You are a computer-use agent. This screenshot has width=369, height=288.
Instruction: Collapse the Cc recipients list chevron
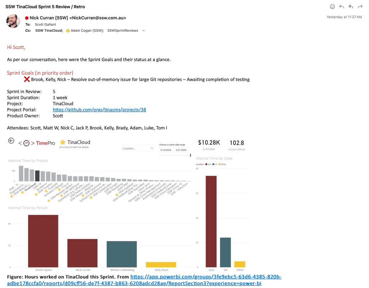[144, 31]
